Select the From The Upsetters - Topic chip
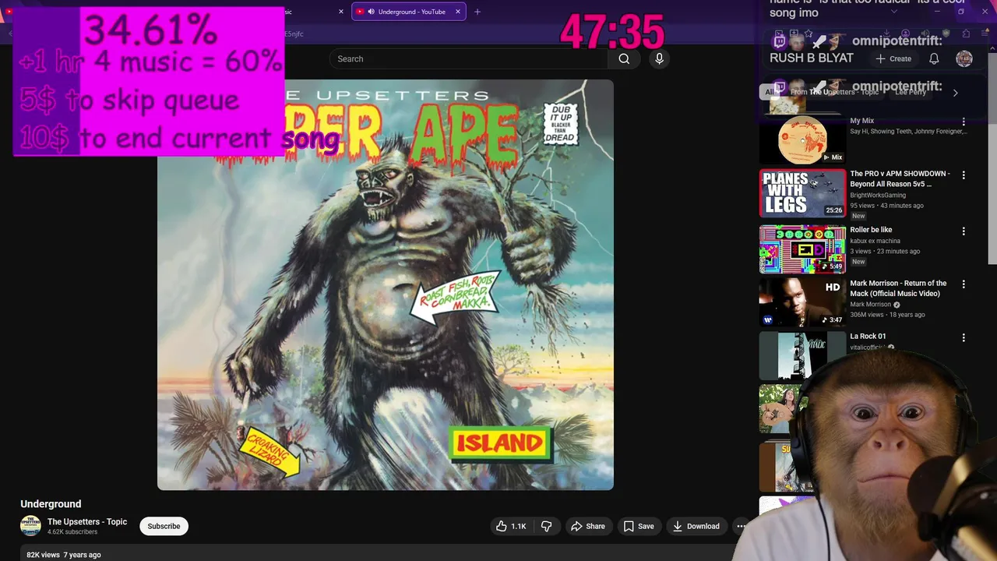 click(834, 92)
